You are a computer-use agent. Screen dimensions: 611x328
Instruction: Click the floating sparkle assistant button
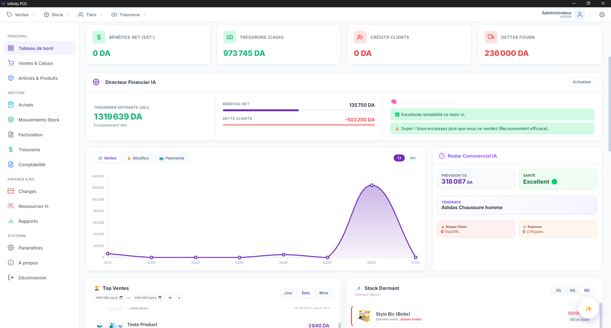588,309
